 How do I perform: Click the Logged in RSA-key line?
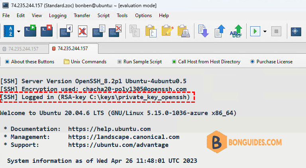click(95, 97)
